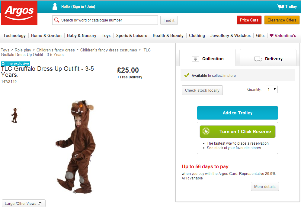Open the trolley cart icon
The image size is (301, 210).
click(x=281, y=6)
